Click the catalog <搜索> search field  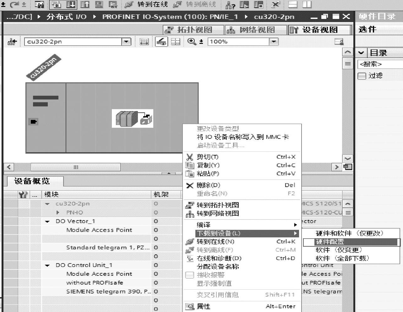(380, 64)
